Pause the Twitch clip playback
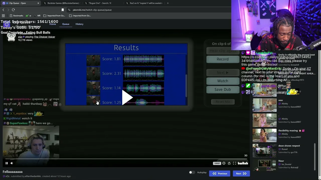 coord(7,163)
